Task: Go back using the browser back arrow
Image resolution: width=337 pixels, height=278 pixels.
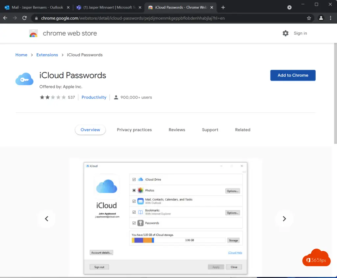Action: [5, 18]
